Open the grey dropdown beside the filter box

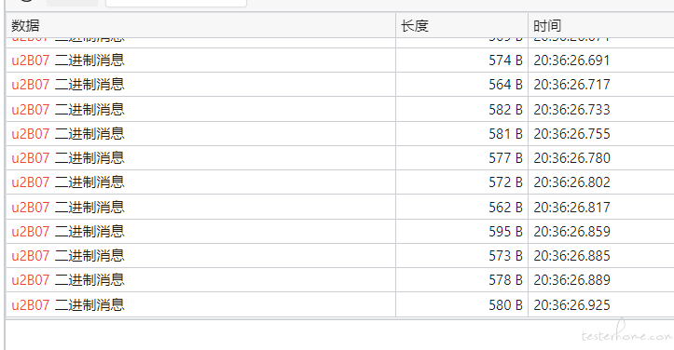[x=72, y=3]
